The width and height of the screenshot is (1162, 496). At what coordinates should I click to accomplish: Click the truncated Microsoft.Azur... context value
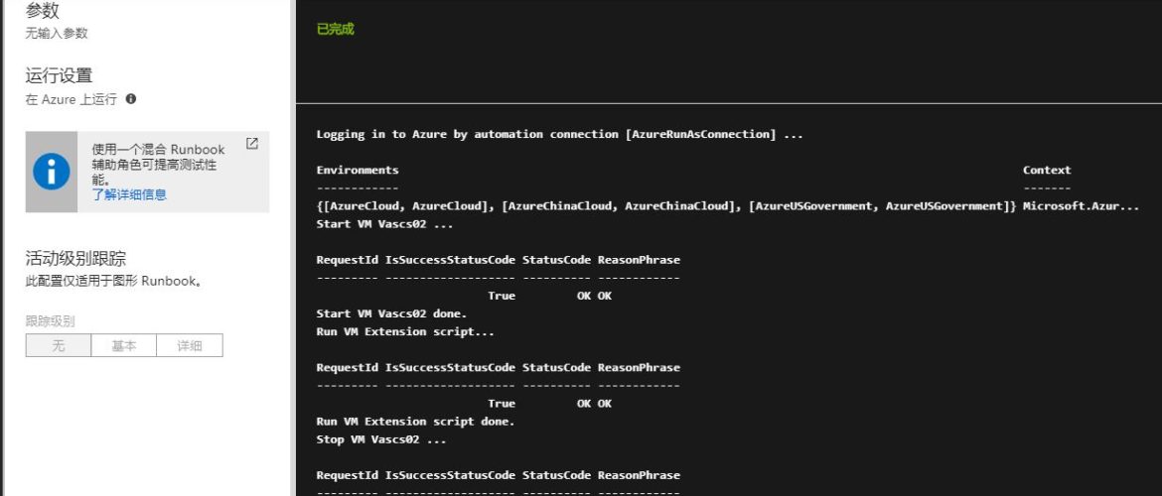click(x=1081, y=205)
